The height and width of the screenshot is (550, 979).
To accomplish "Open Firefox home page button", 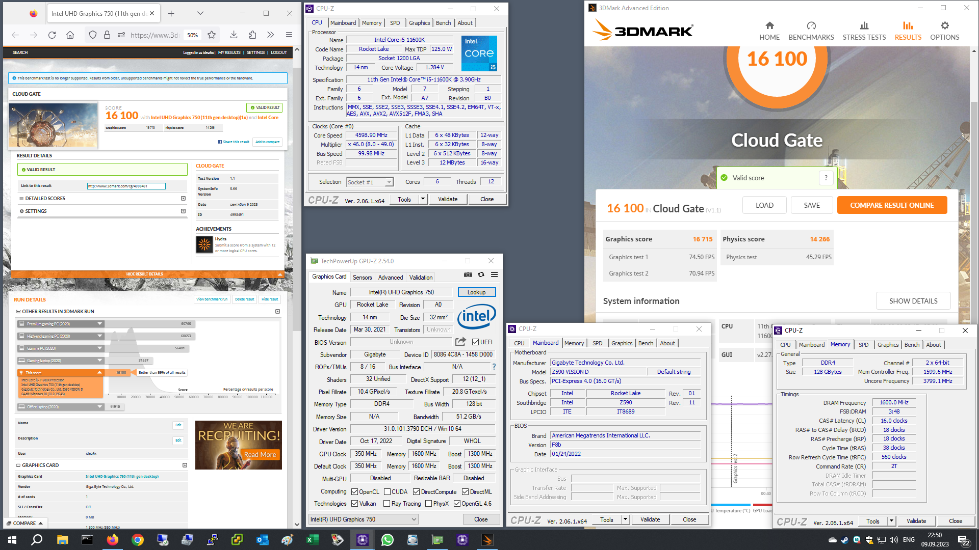I will tap(70, 35).
